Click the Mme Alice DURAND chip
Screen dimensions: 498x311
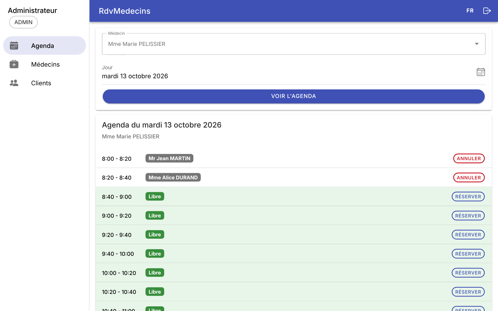pos(173,178)
